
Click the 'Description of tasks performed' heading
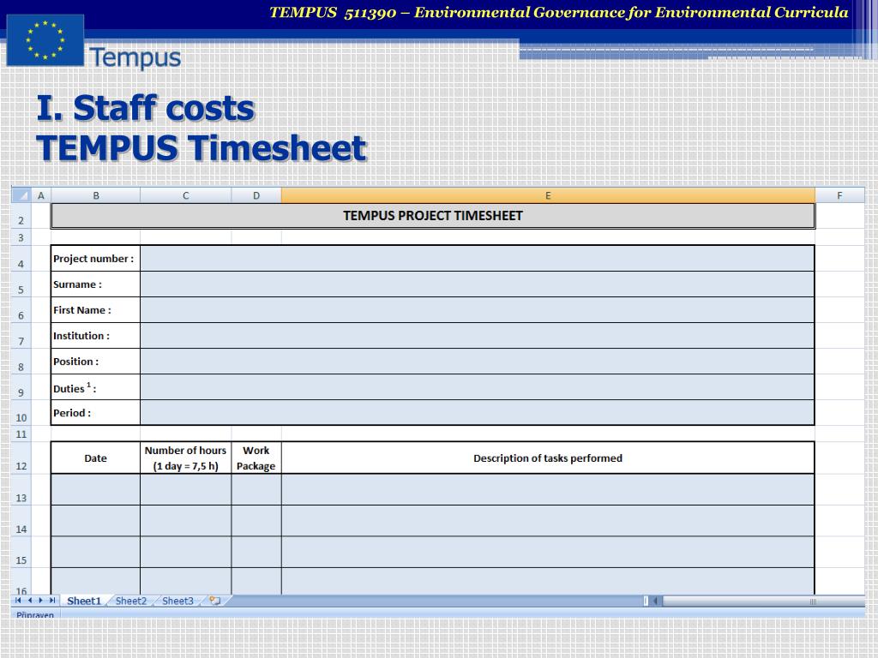[548, 458]
